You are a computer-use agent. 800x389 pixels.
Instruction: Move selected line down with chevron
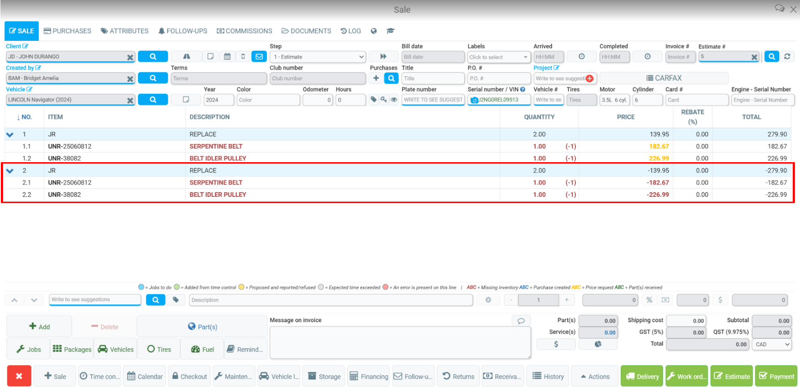pos(34,300)
